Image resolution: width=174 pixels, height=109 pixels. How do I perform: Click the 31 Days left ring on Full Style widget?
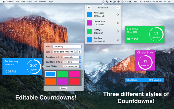pyautogui.click(x=156, y=34)
